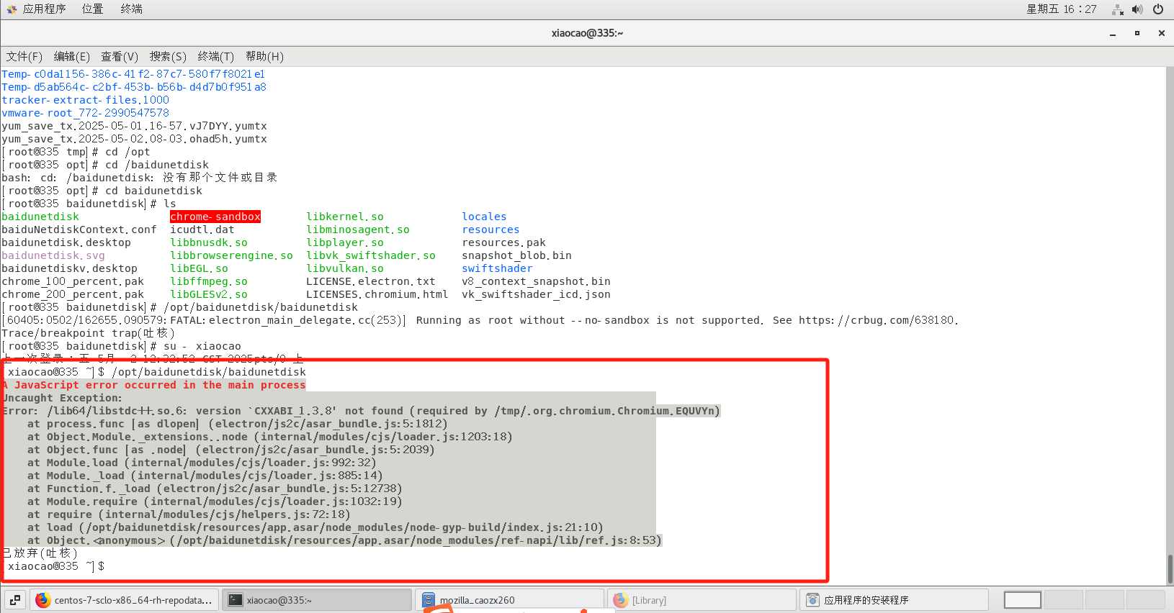Click the last xiaocao@335 shell prompt
1174x613 pixels.
[55, 566]
